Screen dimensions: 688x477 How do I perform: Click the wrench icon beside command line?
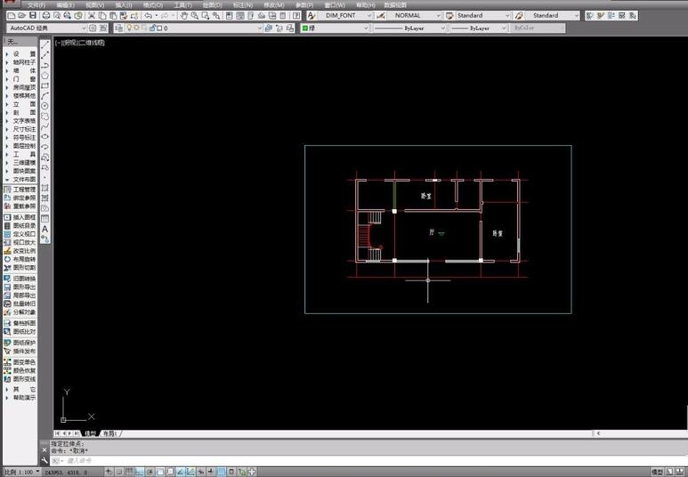(x=45, y=460)
